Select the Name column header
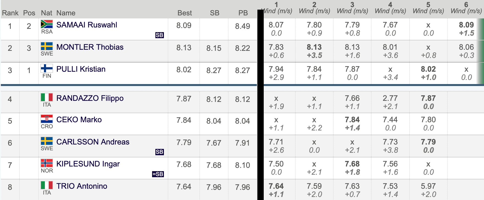 (66, 13)
